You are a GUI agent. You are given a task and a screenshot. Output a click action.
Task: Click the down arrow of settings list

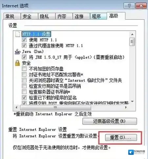[x=132, y=102]
